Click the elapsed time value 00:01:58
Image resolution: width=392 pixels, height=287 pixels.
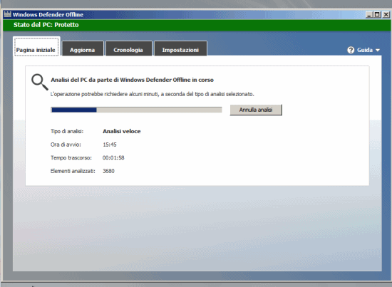point(113,158)
